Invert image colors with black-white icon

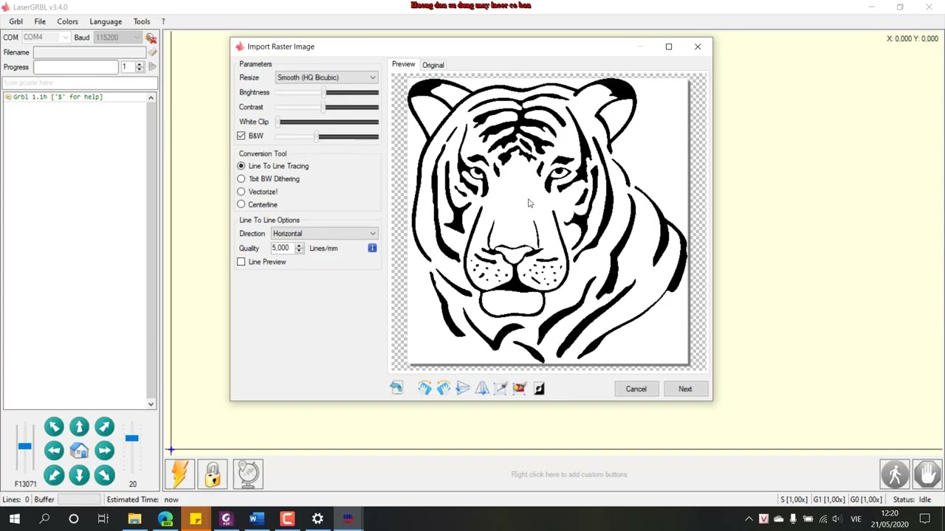pos(539,389)
